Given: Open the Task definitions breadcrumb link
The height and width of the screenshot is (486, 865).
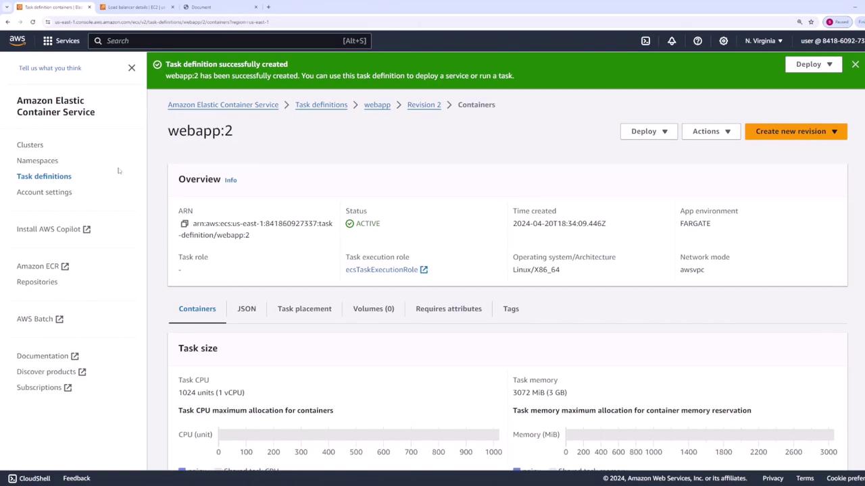Looking at the screenshot, I should [321, 105].
